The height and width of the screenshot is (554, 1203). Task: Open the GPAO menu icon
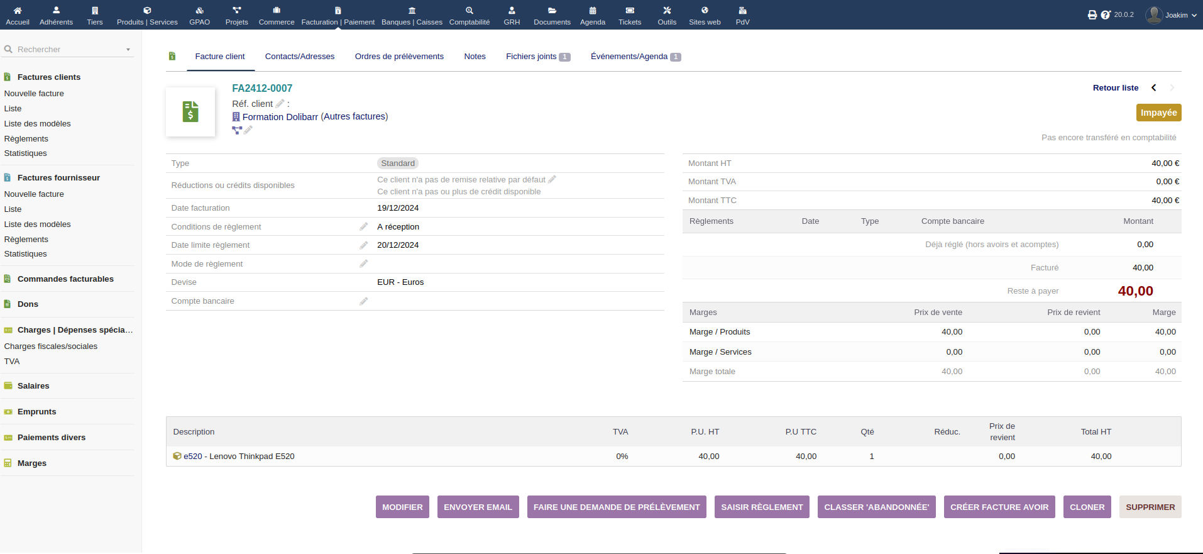click(x=199, y=10)
